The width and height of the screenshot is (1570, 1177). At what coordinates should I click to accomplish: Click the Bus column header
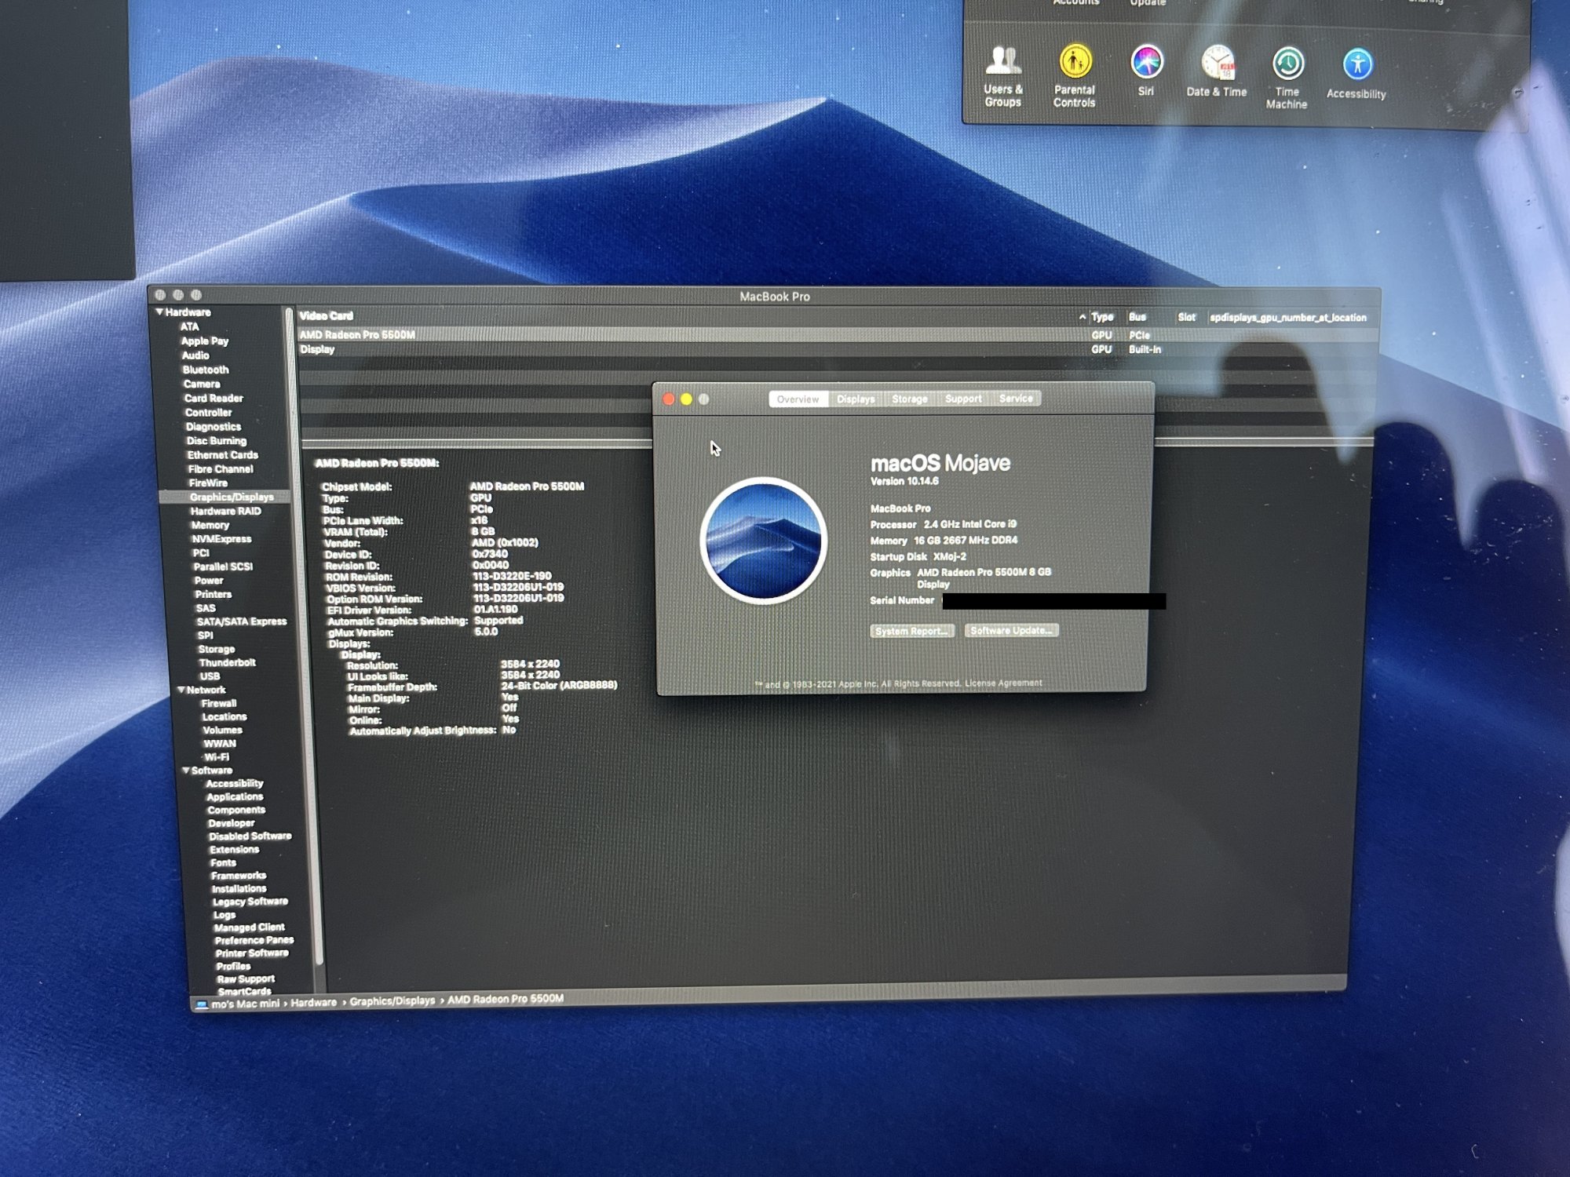tap(1137, 317)
